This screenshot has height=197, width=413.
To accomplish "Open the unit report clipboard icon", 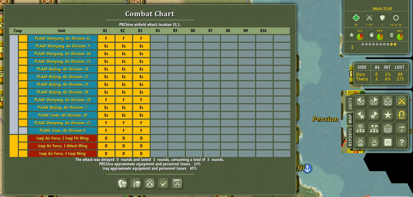I will 388,102.
